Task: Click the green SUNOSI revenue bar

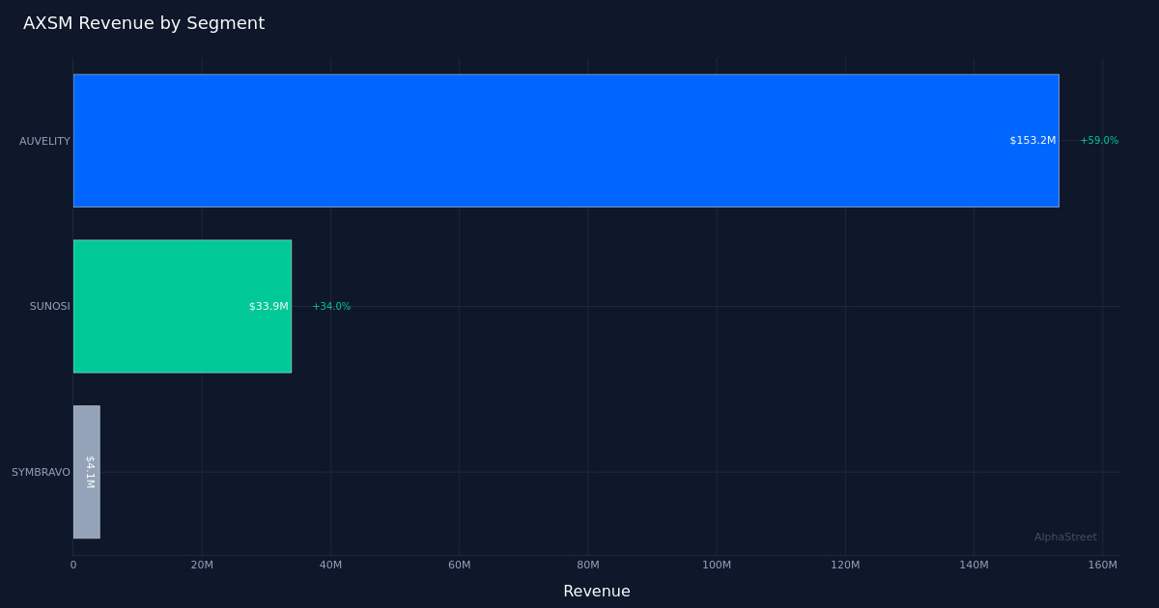Action: (183, 306)
